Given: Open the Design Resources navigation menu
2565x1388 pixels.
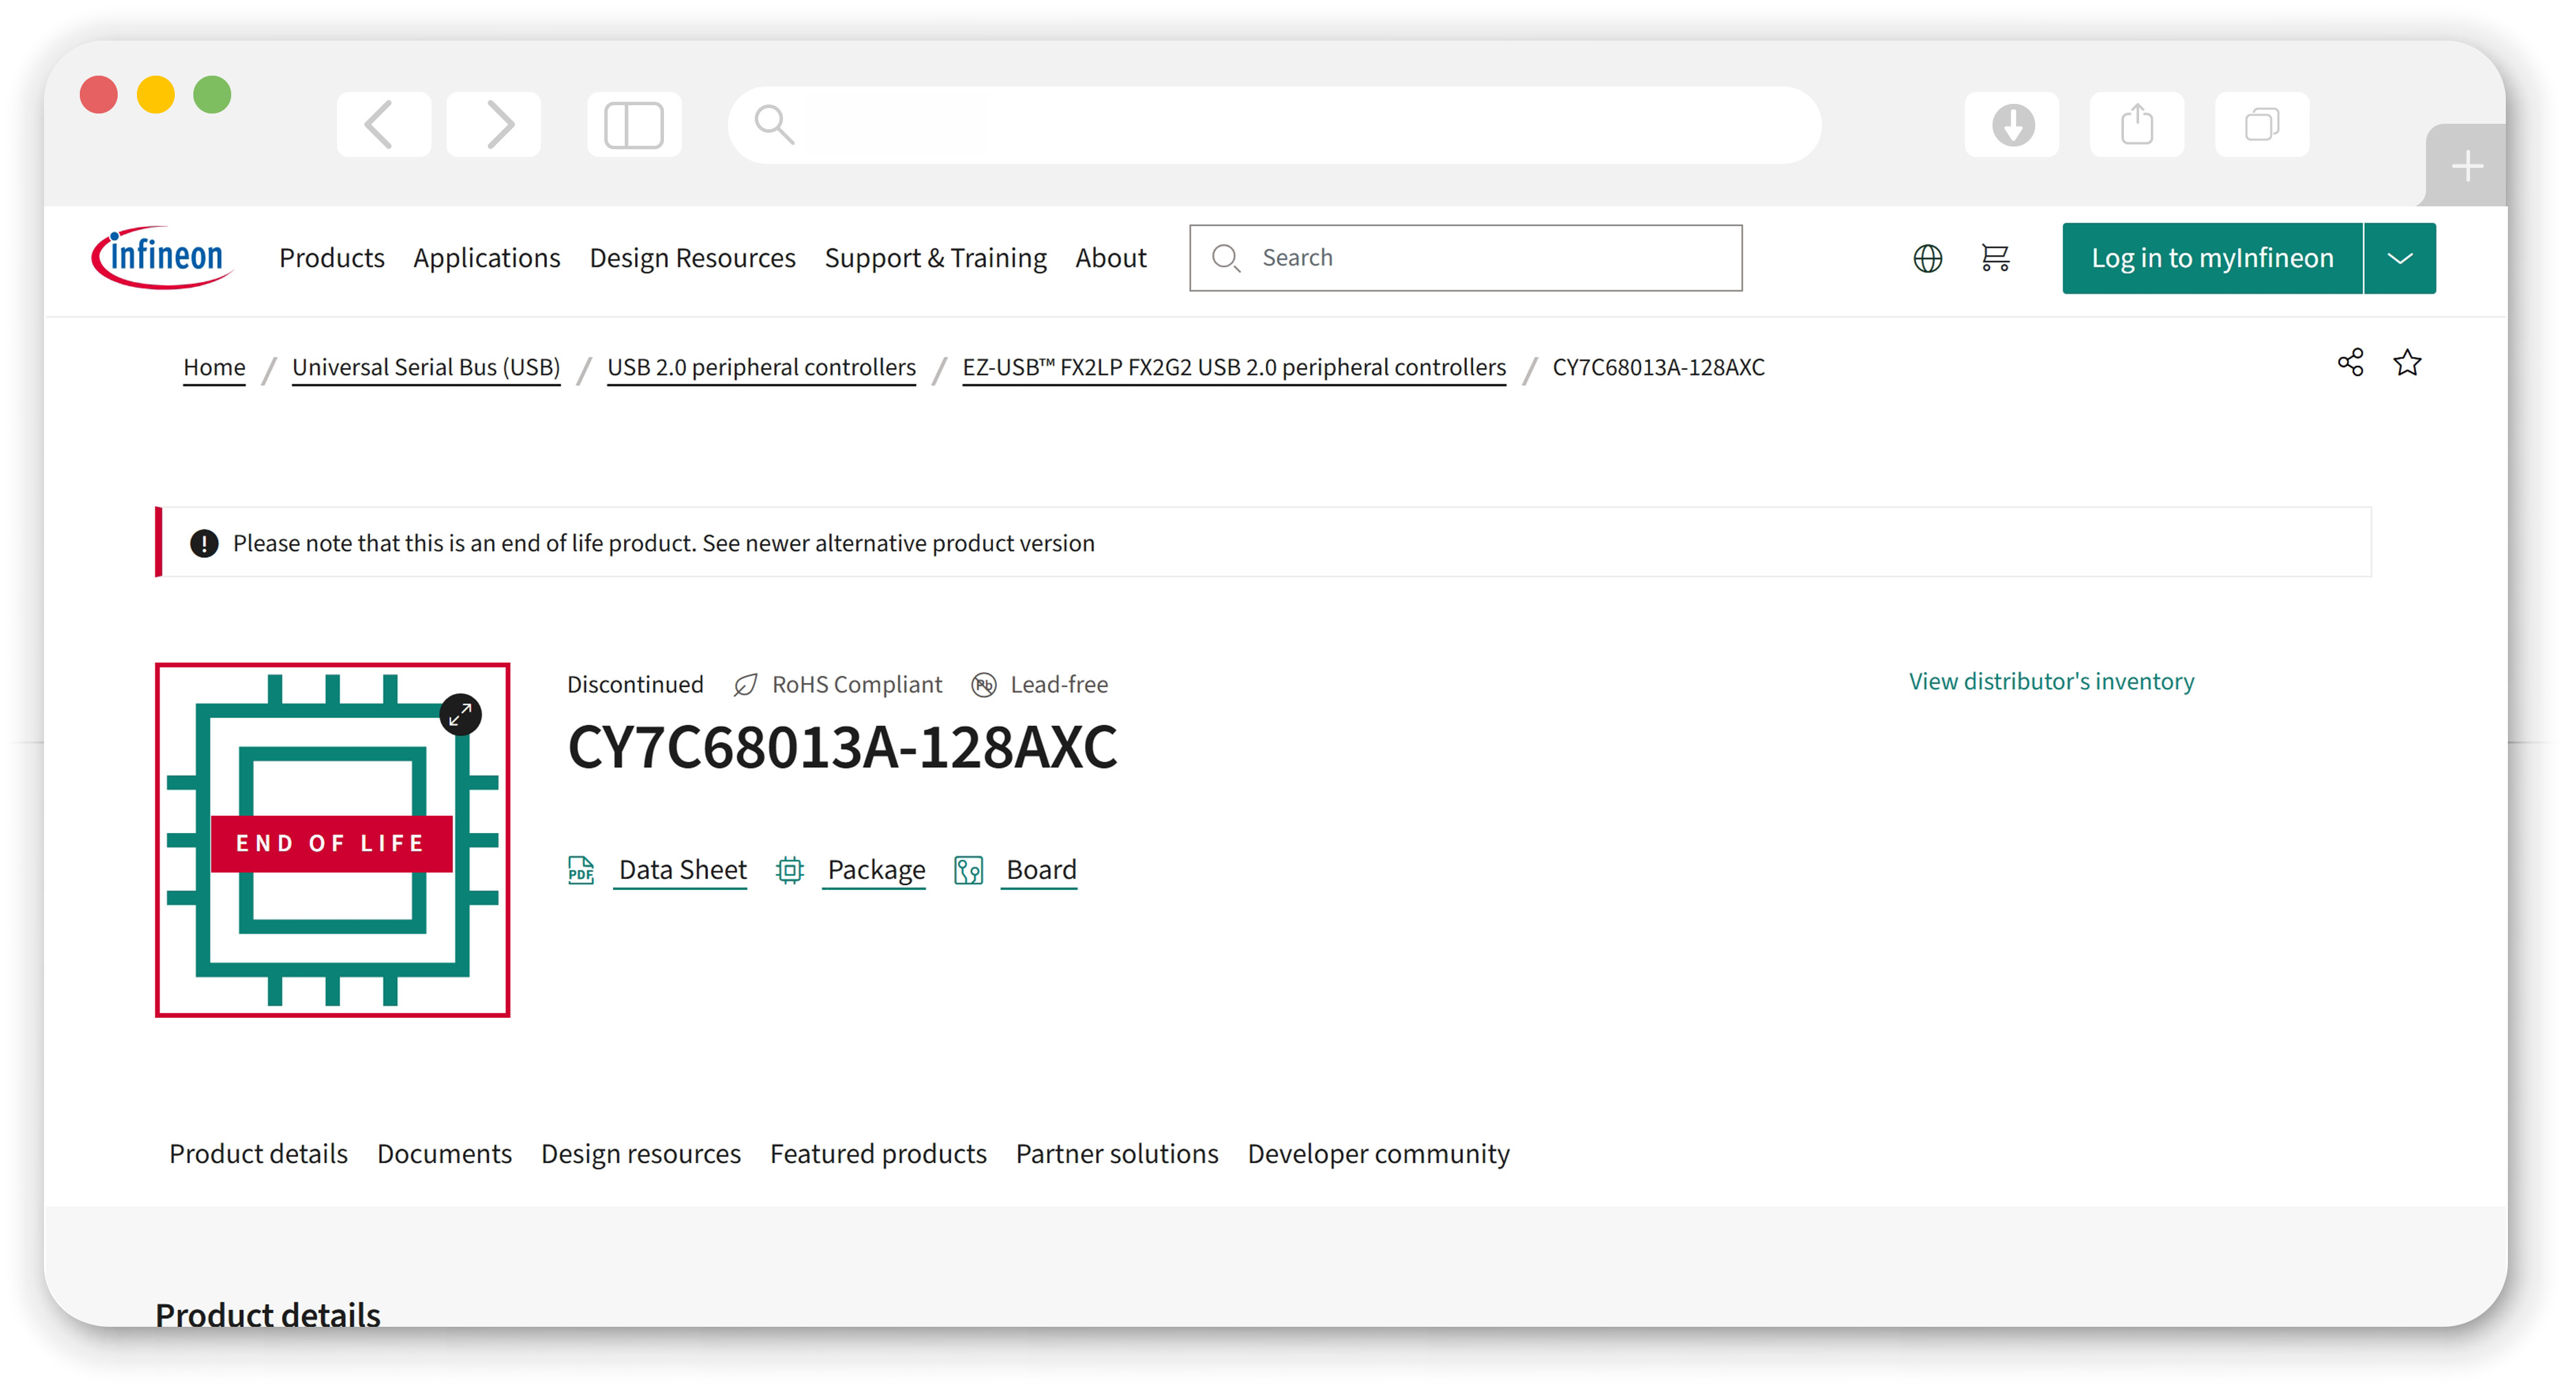Looking at the screenshot, I should pyautogui.click(x=692, y=258).
